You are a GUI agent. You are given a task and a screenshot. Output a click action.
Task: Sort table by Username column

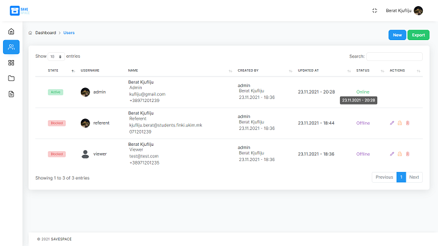[x=90, y=70]
